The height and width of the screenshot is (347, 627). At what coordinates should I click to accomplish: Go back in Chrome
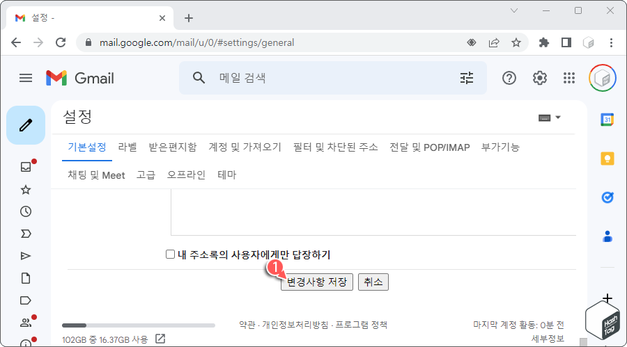pos(16,42)
